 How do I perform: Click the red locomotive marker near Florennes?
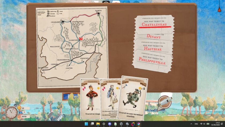(81, 38)
